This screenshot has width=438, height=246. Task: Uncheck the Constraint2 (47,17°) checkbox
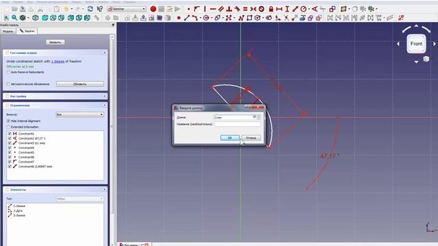click(10, 138)
